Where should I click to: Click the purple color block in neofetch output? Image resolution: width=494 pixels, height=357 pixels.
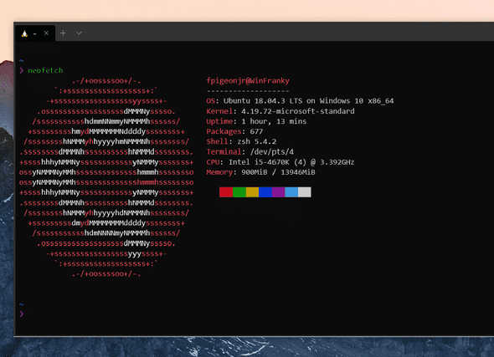pyautogui.click(x=278, y=191)
